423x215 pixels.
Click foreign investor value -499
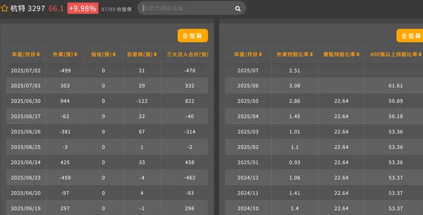(65, 71)
